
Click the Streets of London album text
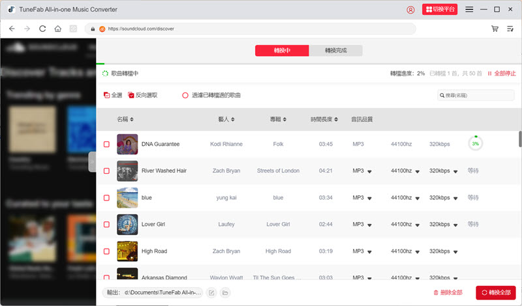coord(278,171)
